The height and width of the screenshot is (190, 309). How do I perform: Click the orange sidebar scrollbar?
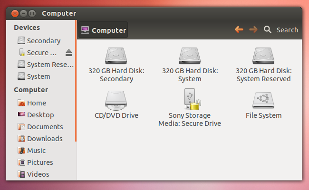(x=76, y=81)
